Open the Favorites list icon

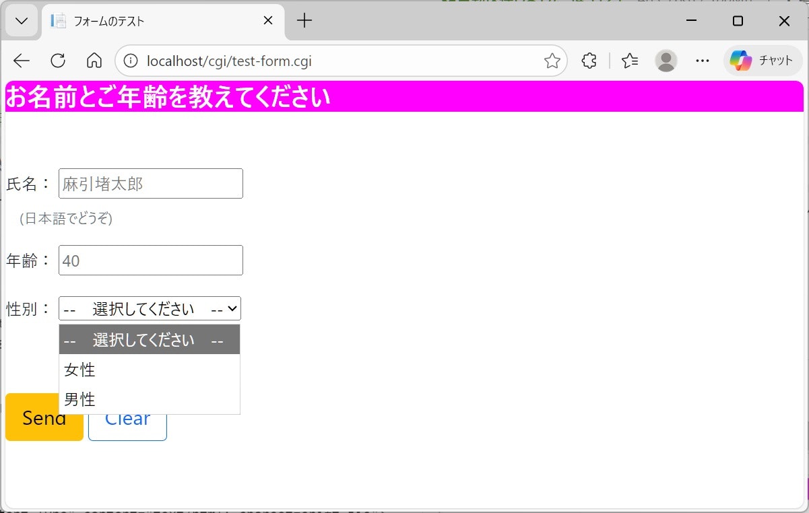[x=630, y=61]
